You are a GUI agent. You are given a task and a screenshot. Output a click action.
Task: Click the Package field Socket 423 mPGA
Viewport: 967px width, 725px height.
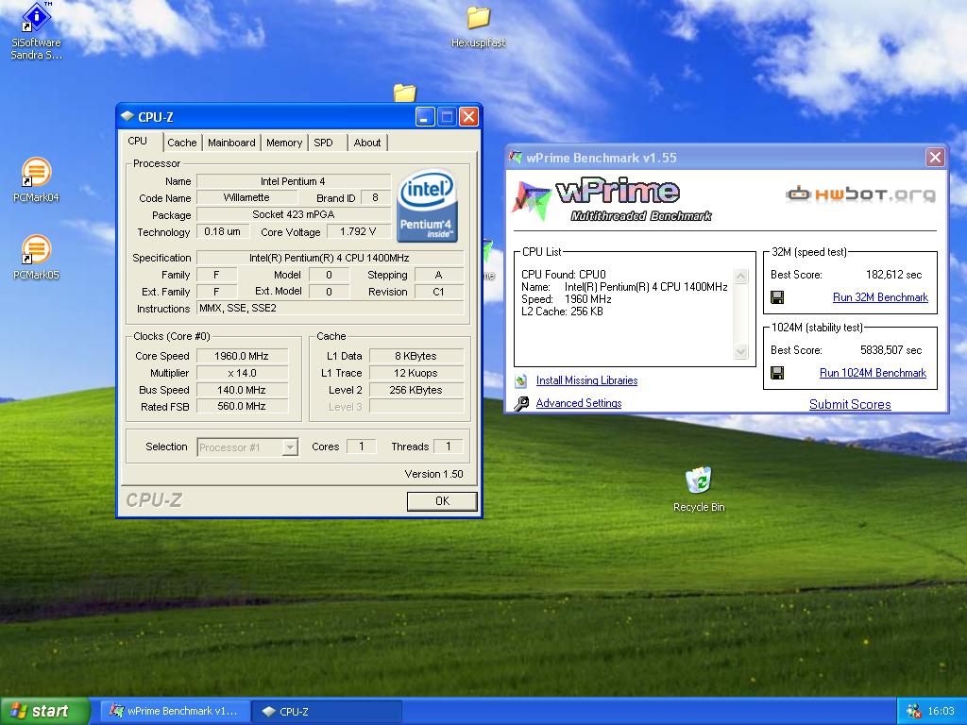point(294,214)
